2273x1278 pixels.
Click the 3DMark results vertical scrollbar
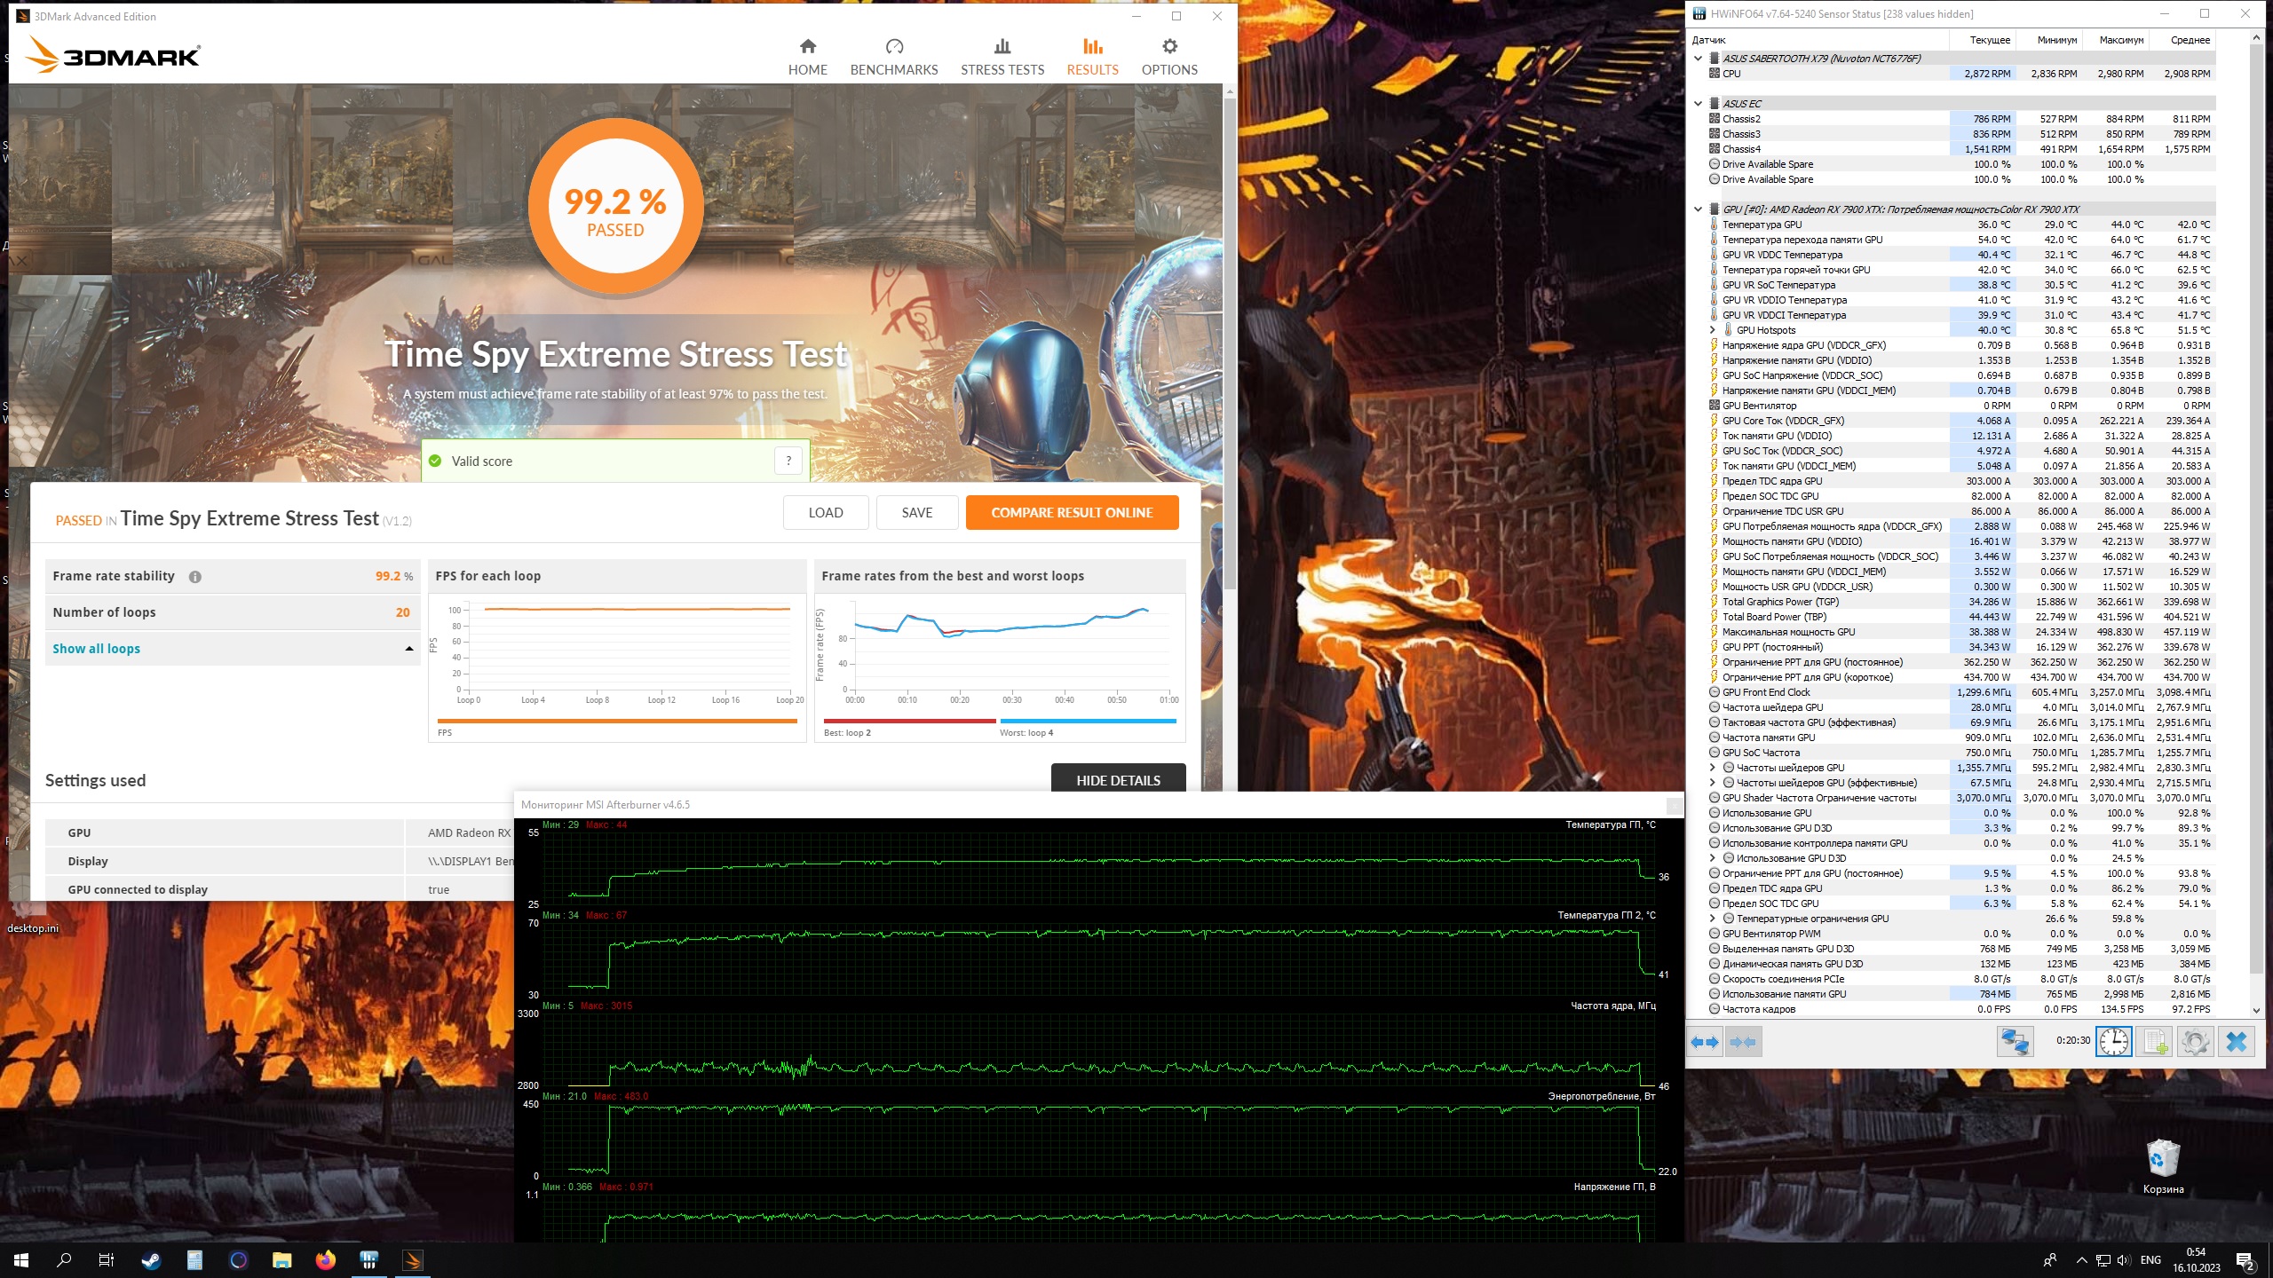[x=1229, y=355]
